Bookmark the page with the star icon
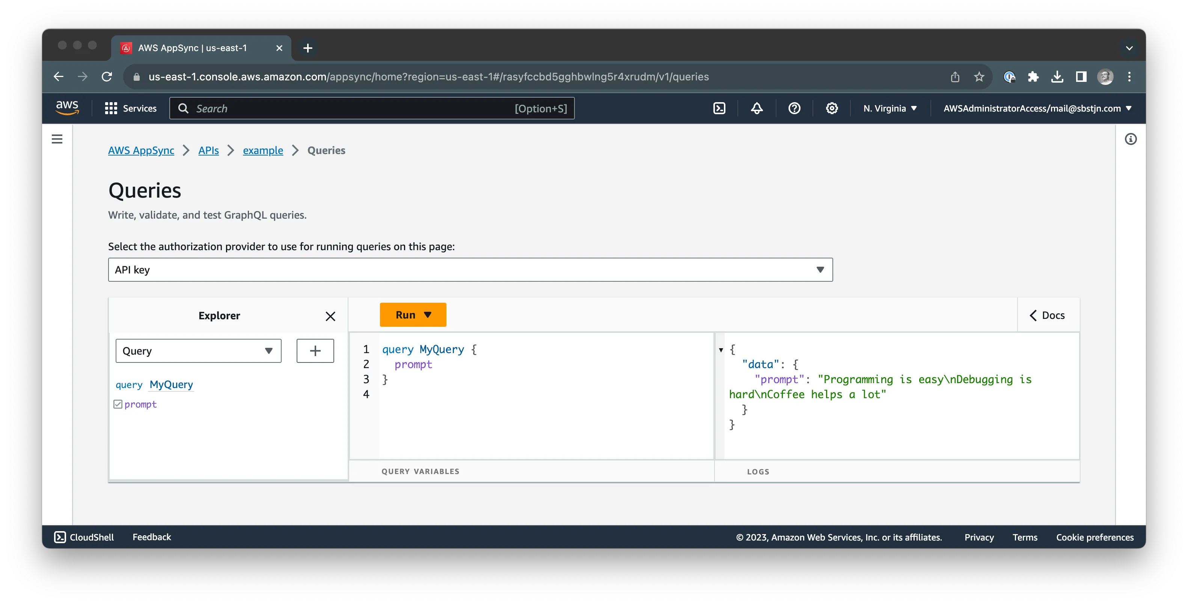1188x604 pixels. click(980, 77)
